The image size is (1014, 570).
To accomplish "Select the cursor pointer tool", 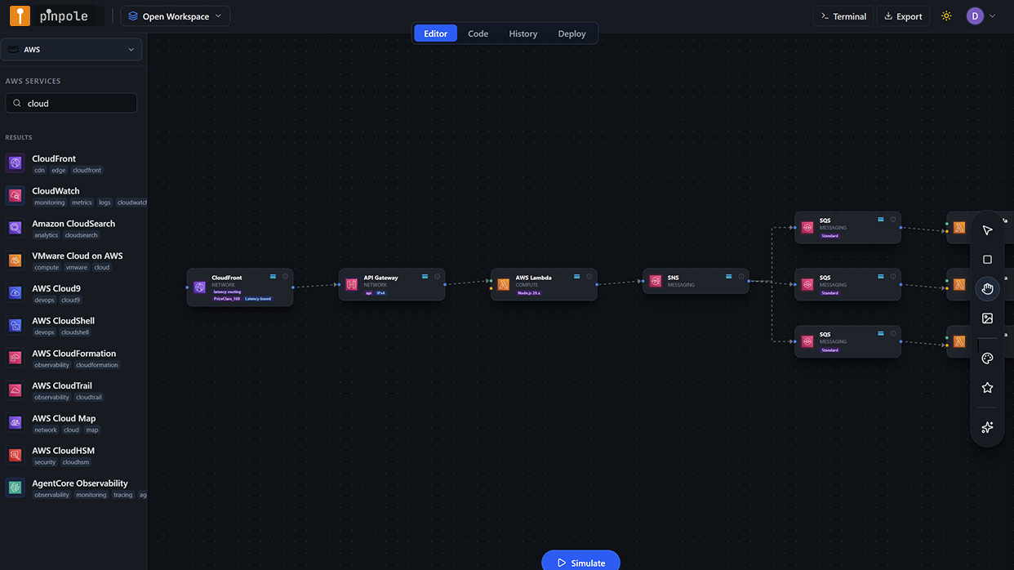I will click(987, 229).
